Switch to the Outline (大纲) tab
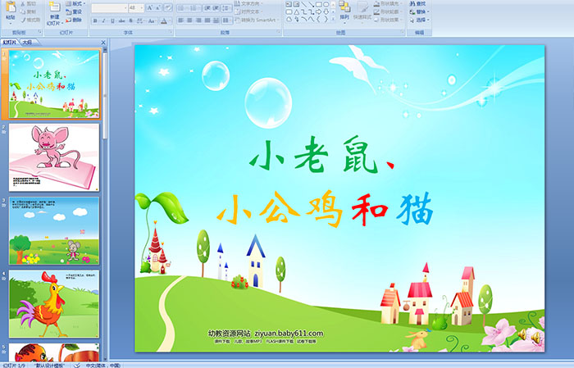Viewport: 574px width, 368px height. pos(27,41)
